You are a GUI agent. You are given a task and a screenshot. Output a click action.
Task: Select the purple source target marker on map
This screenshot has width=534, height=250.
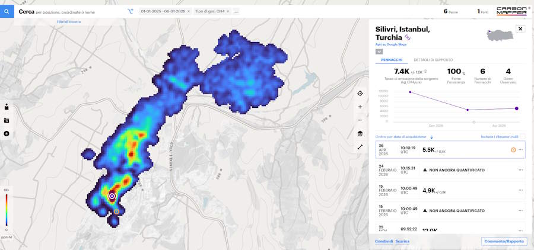[112, 196]
